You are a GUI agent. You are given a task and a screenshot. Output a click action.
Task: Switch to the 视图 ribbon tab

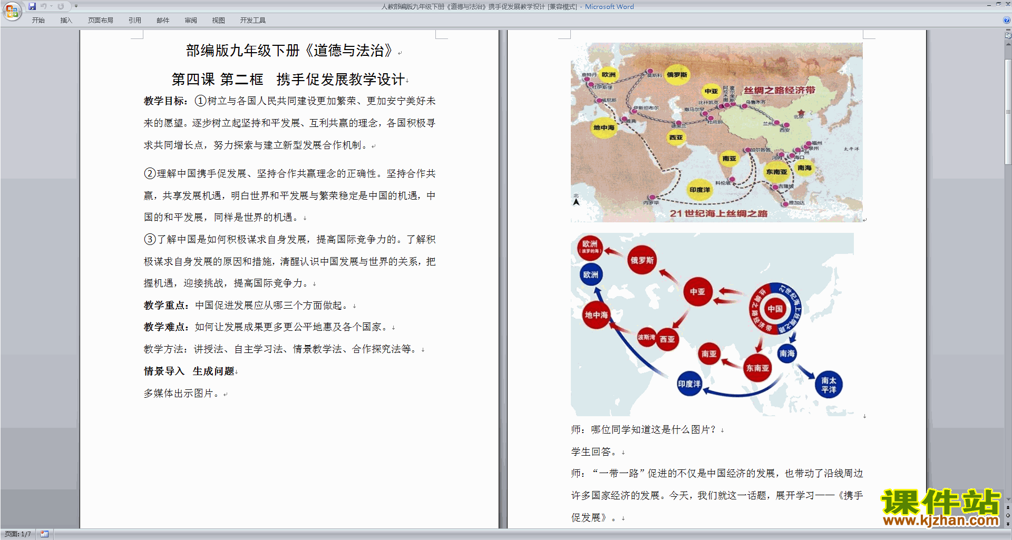click(219, 21)
